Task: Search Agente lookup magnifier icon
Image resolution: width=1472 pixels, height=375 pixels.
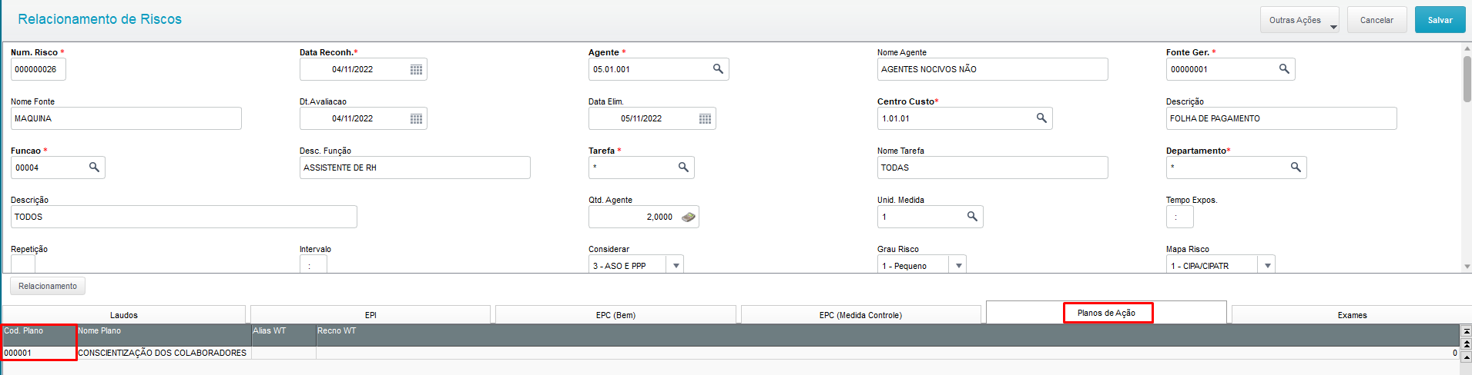Action: tap(718, 69)
